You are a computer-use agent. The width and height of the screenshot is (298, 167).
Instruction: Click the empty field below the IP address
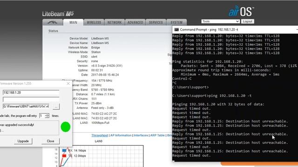(x=31, y=99)
